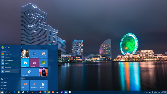Viewport: 167px width, 94px height.
Task: Open Photos live tile with phone image
Action: 43,72
